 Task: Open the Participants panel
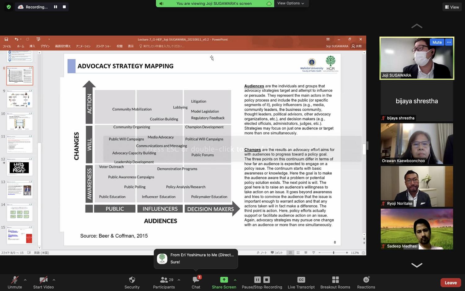[x=164, y=282]
